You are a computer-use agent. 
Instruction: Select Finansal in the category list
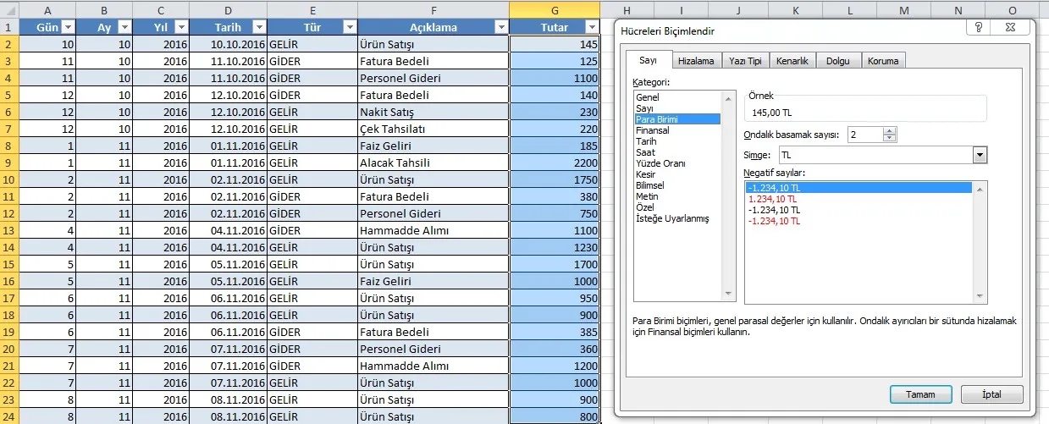653,130
